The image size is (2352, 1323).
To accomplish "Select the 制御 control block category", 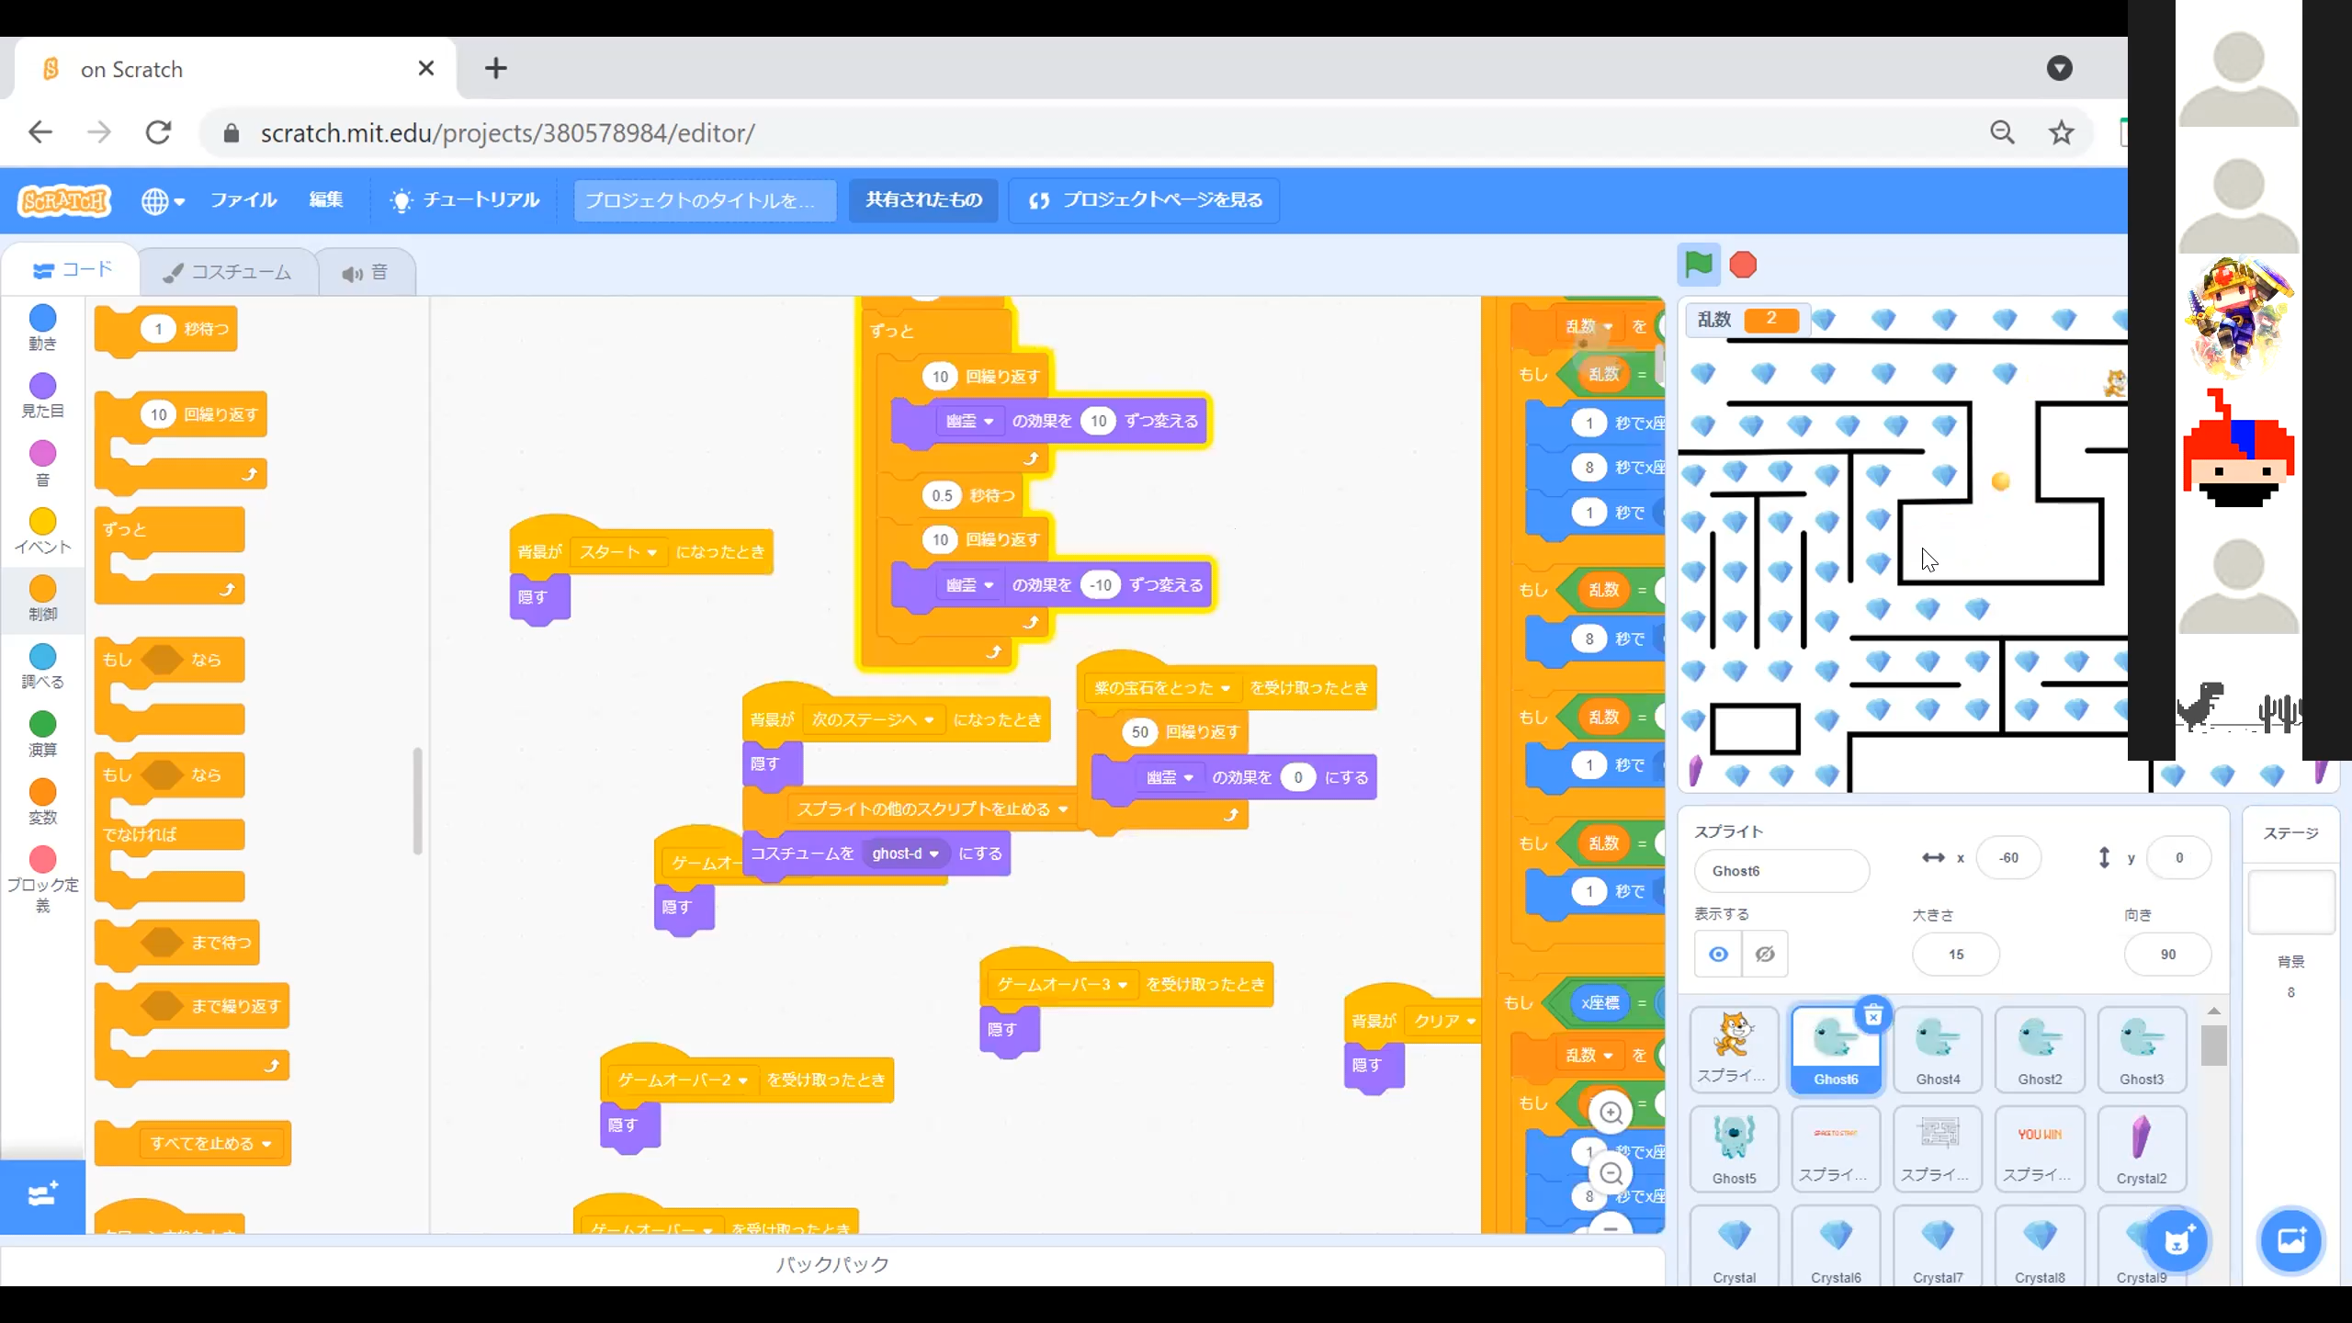I will pyautogui.click(x=42, y=597).
